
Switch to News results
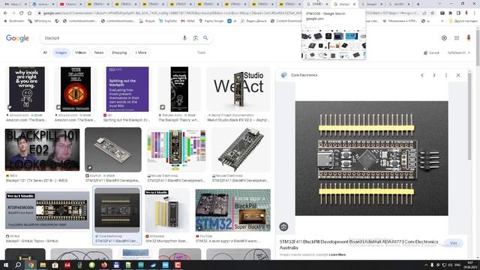[99, 52]
